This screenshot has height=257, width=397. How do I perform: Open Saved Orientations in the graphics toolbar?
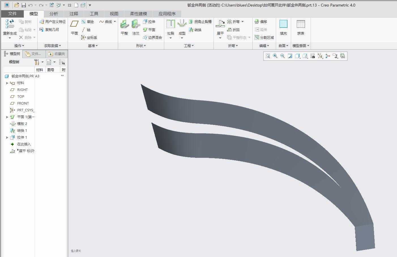[x=305, y=56]
